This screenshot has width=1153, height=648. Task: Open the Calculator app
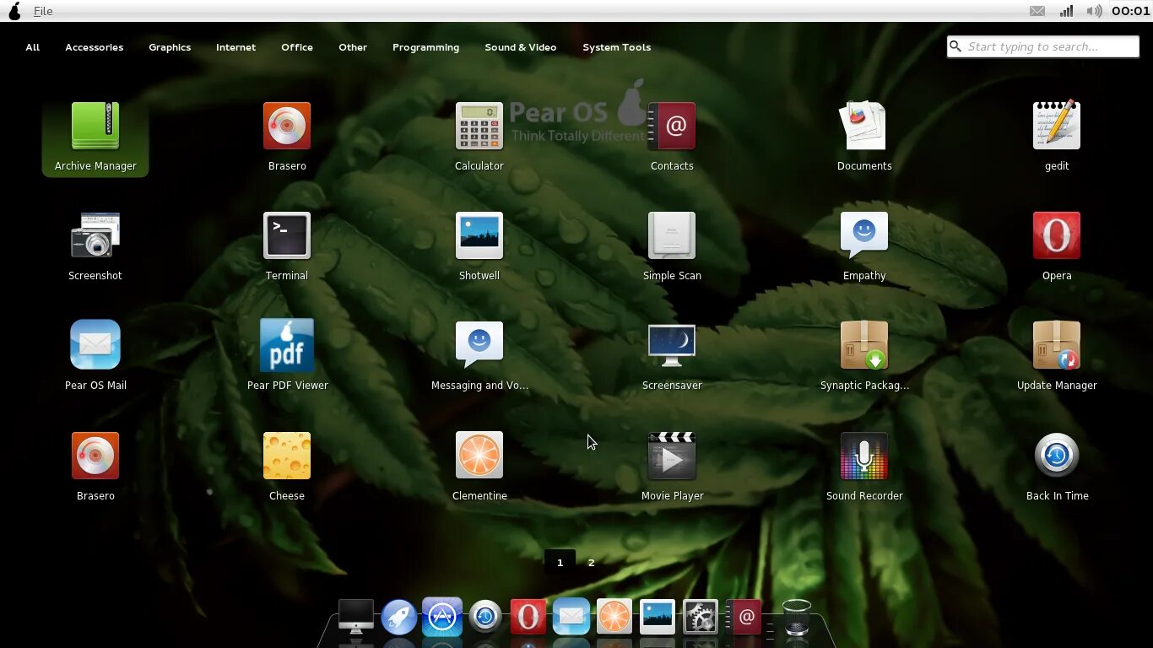479,137
